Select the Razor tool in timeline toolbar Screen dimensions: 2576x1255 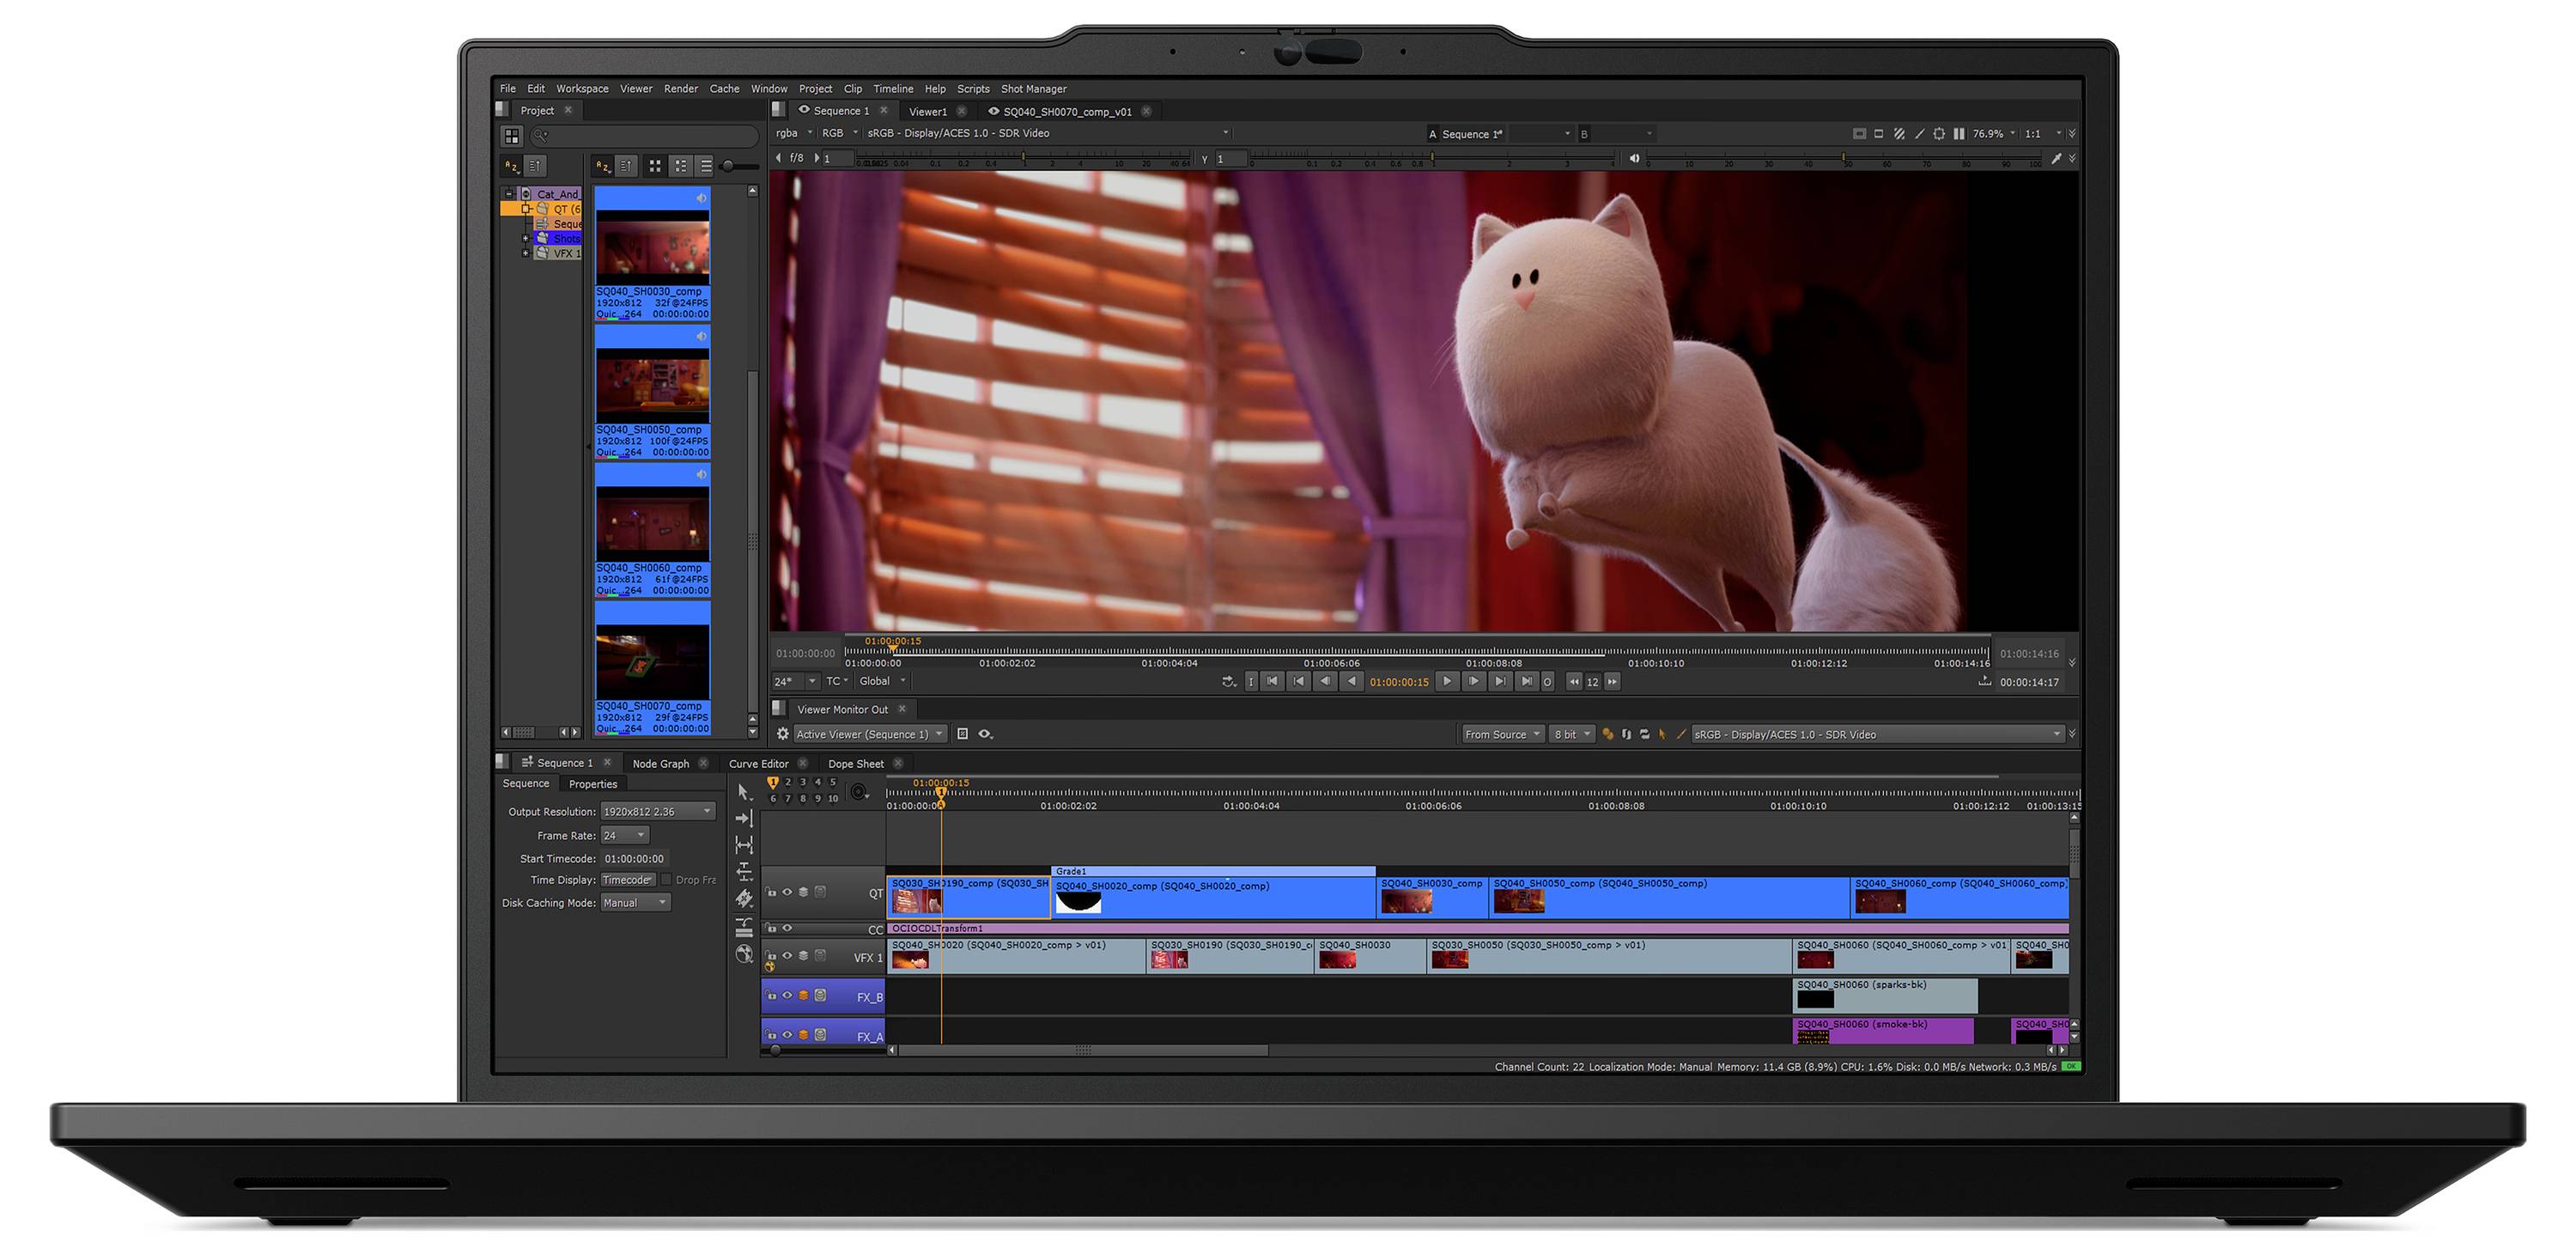744,899
